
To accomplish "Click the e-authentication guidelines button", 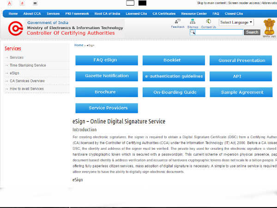I will pos(174,76).
